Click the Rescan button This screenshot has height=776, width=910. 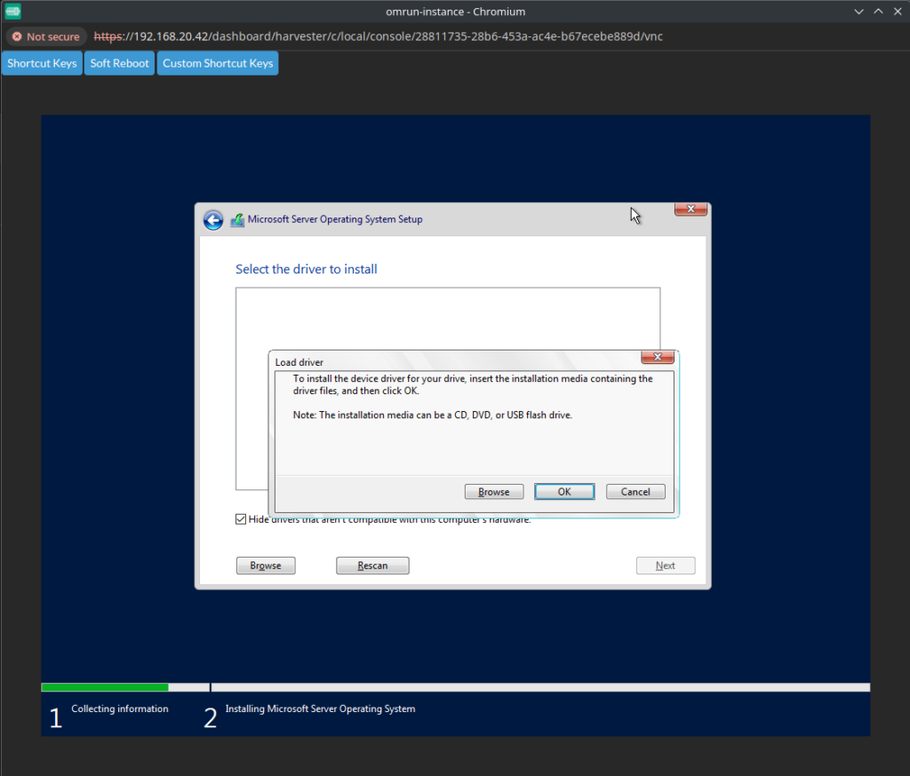[372, 566]
